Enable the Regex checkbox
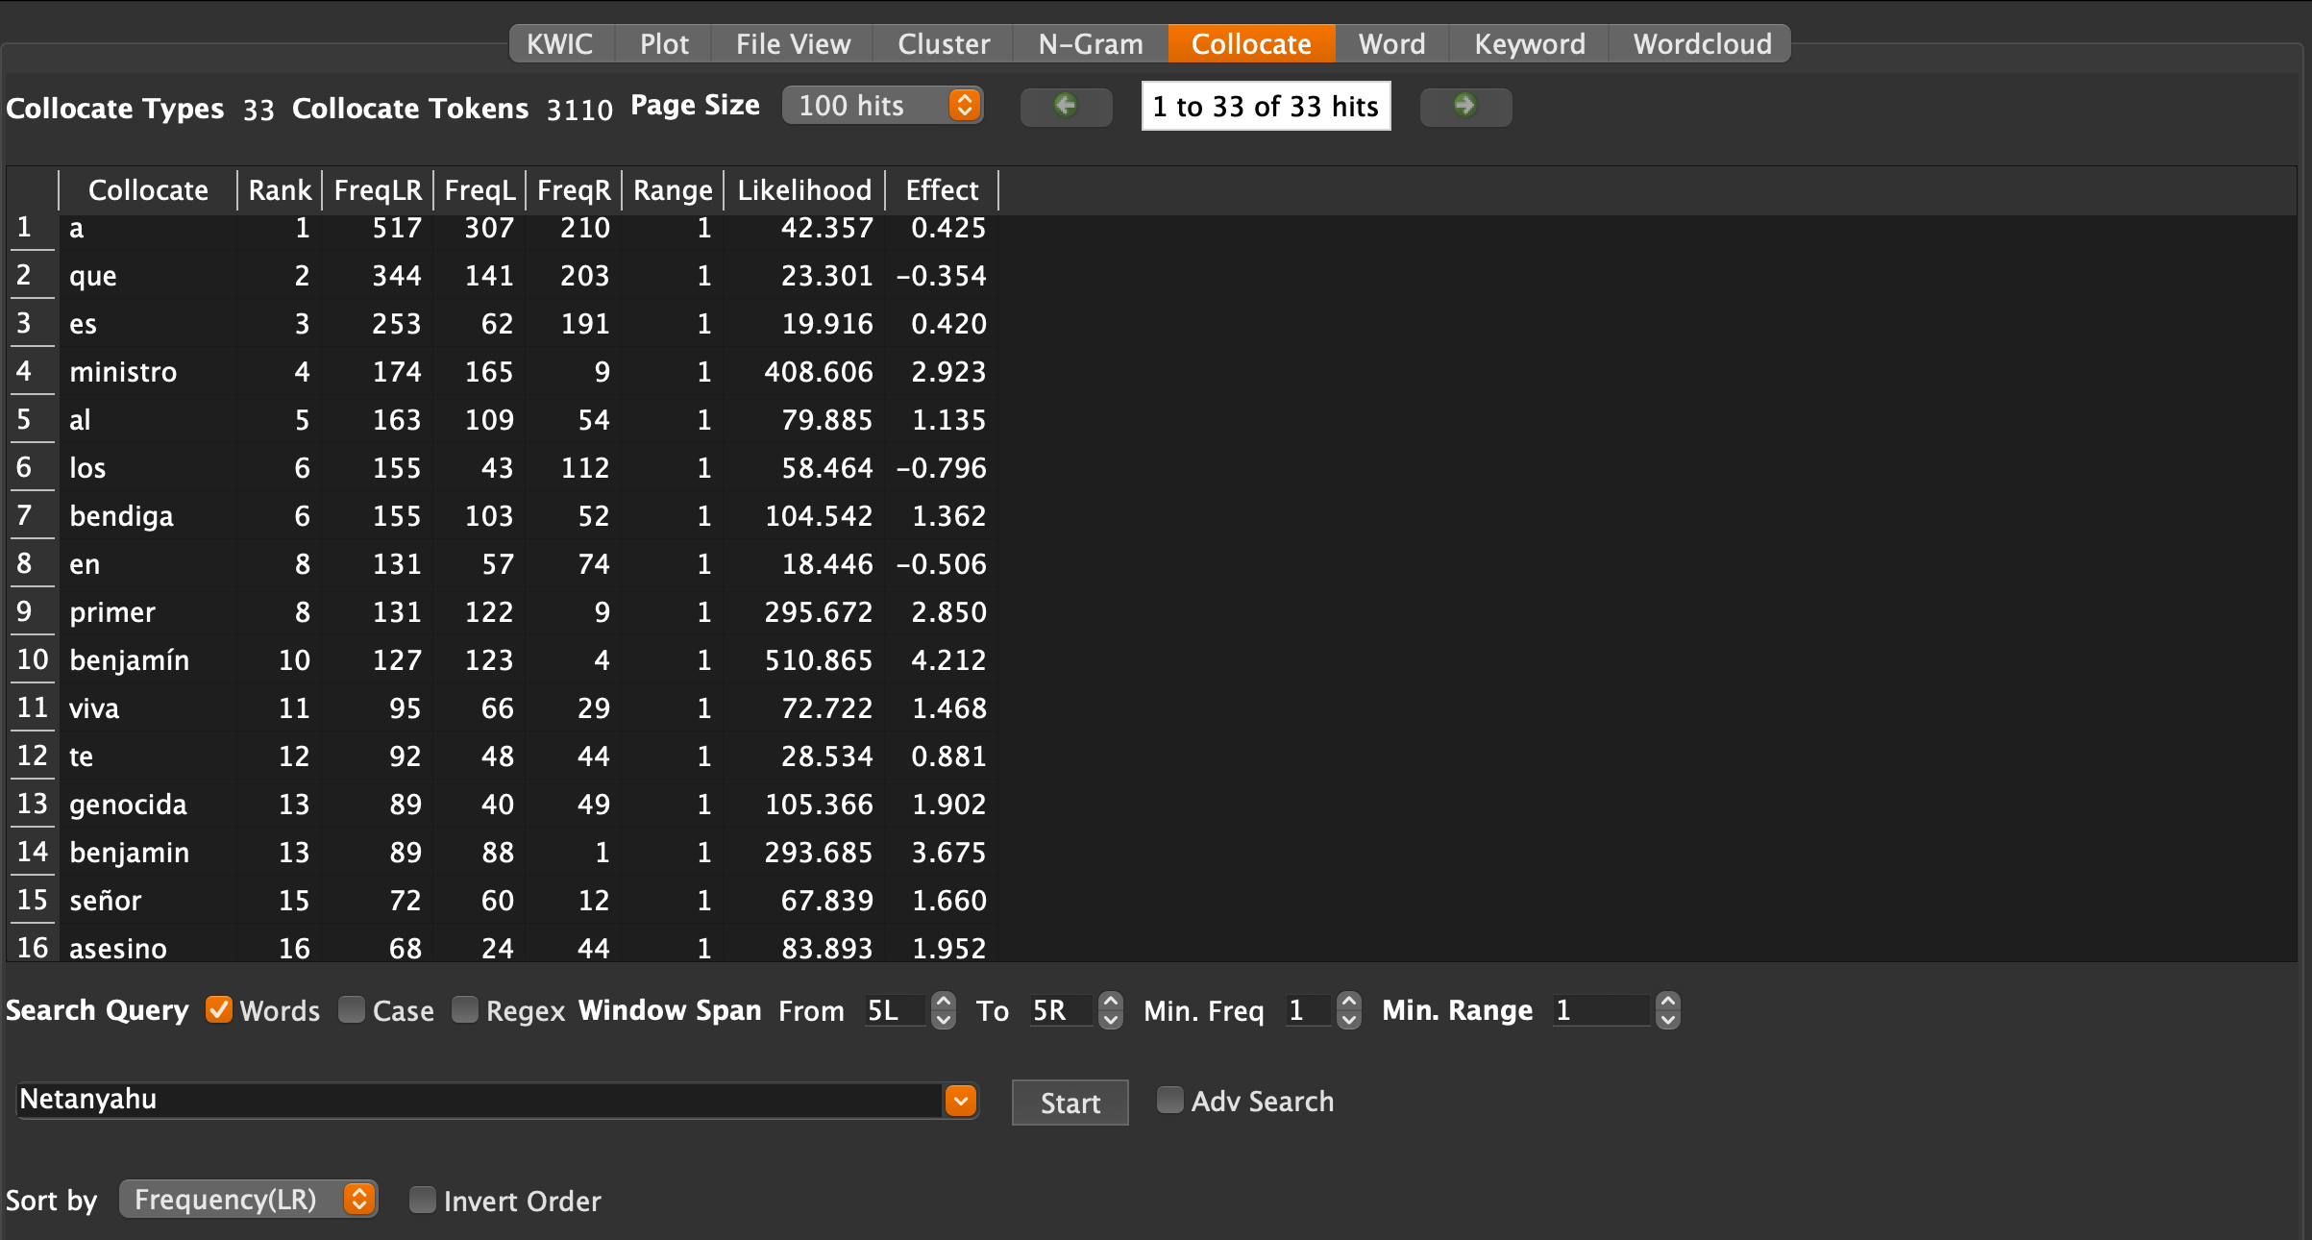The height and width of the screenshot is (1240, 2312). [x=465, y=1009]
